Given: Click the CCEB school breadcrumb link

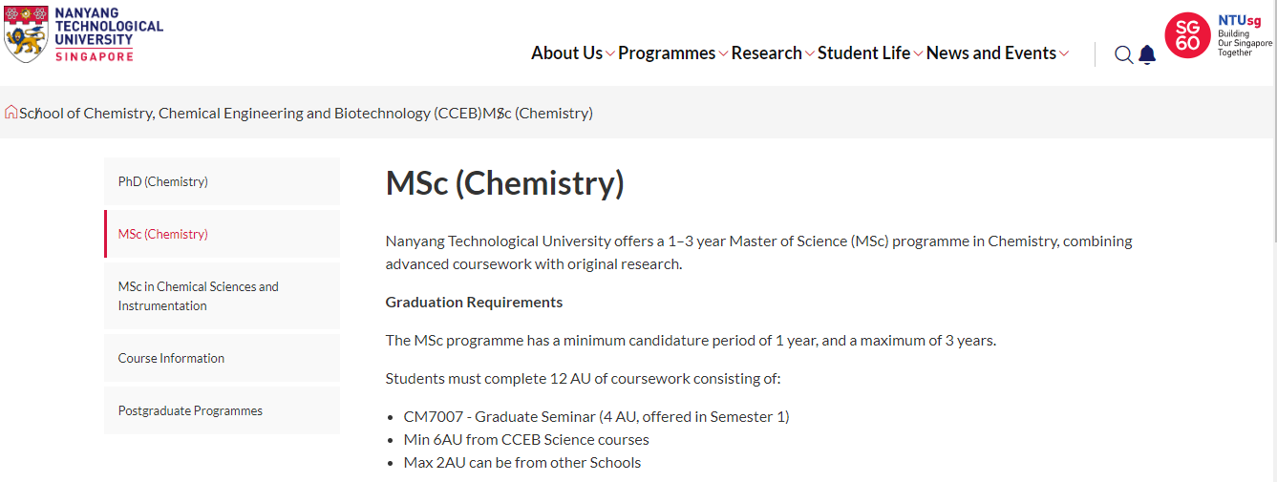Looking at the screenshot, I should (250, 113).
